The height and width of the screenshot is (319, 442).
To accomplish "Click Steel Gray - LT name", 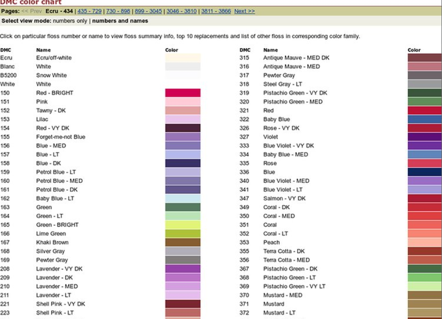I will [283, 84].
